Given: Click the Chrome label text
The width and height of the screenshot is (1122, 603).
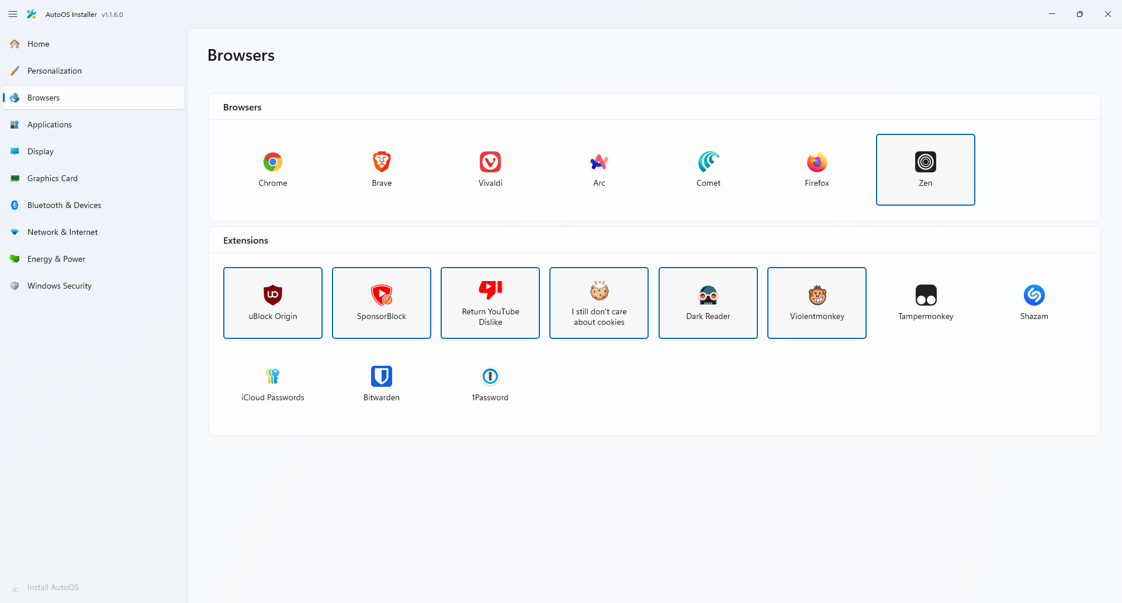Looking at the screenshot, I should tap(273, 183).
